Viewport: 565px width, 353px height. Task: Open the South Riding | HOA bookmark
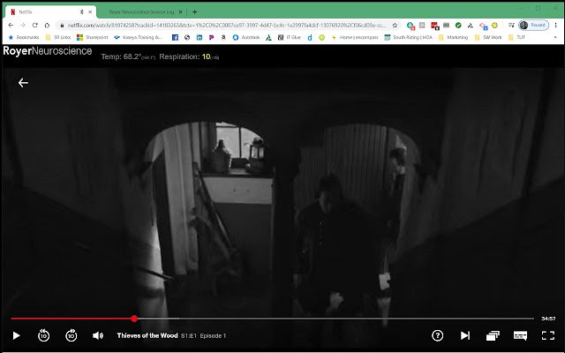[x=408, y=37]
